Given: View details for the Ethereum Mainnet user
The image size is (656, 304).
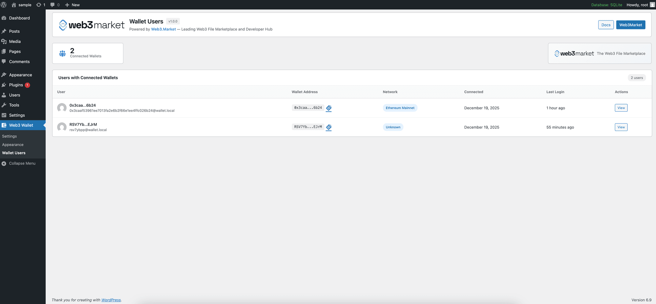Looking at the screenshot, I should tap(621, 108).
